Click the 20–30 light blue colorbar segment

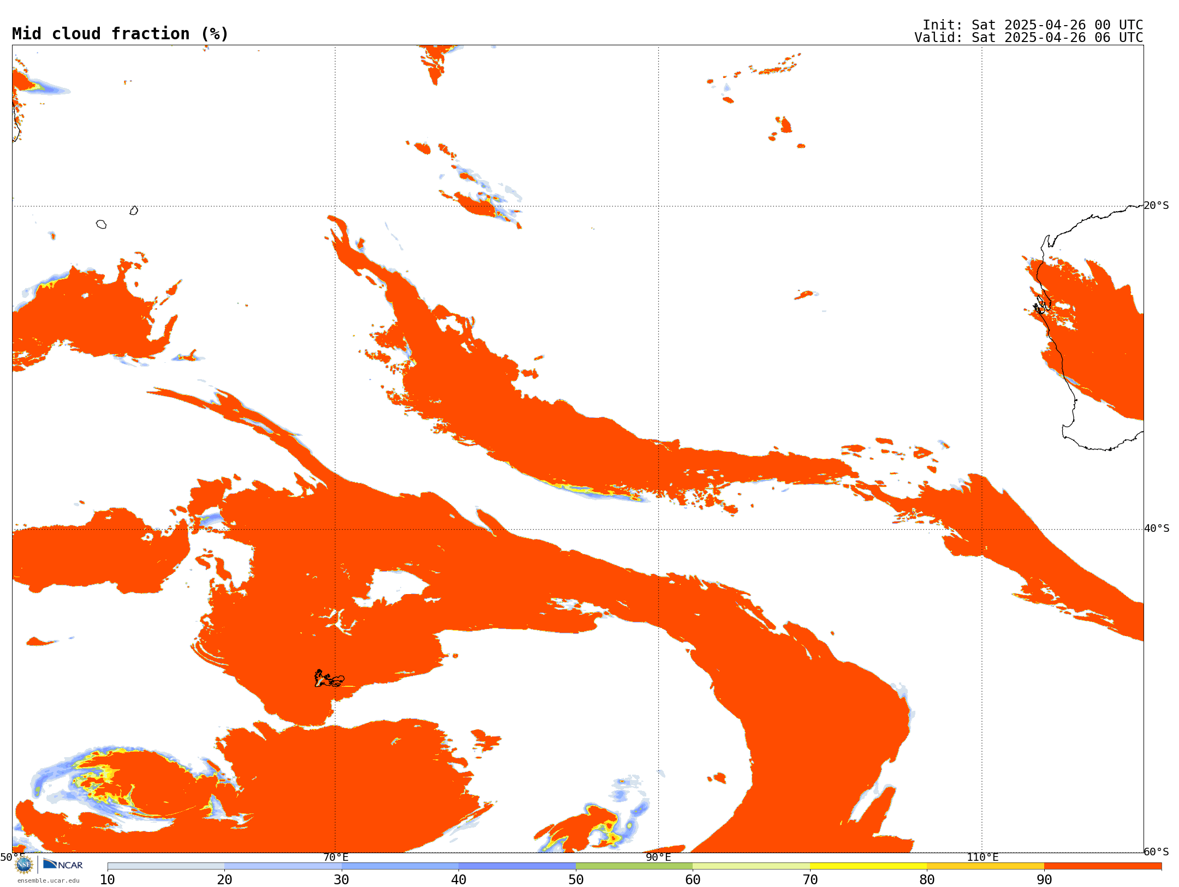[283, 866]
